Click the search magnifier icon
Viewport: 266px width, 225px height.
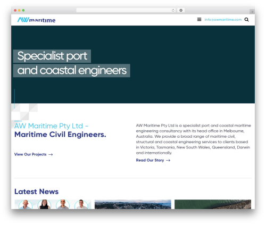pyautogui.click(x=246, y=20)
